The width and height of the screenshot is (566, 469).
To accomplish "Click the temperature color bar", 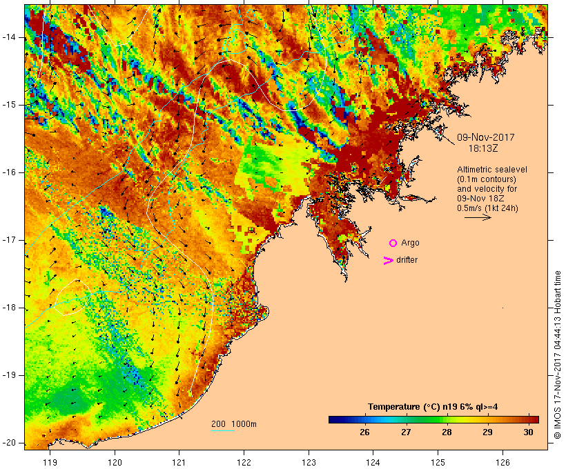I will coord(433,419).
